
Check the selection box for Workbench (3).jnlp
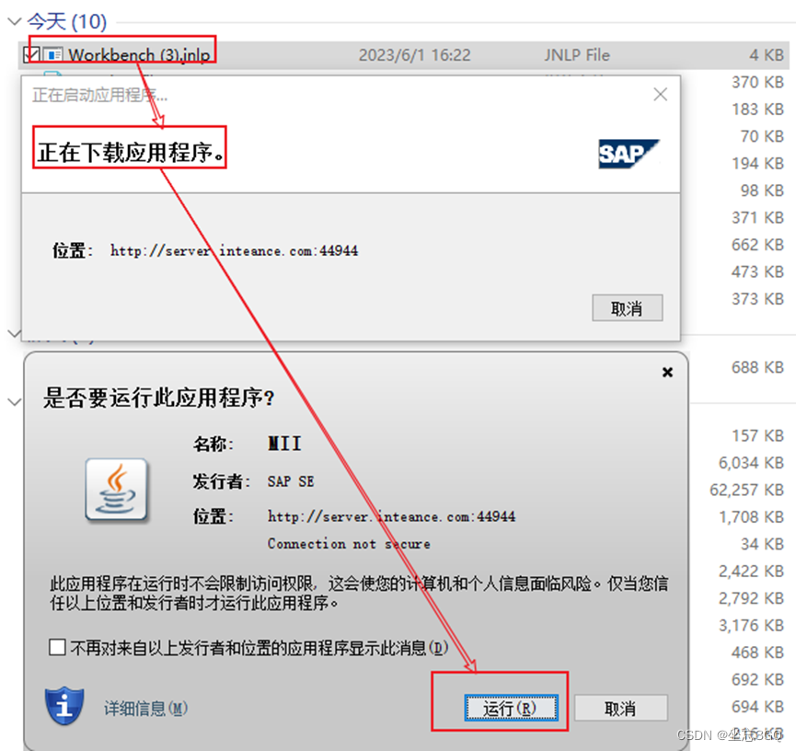tap(32, 54)
